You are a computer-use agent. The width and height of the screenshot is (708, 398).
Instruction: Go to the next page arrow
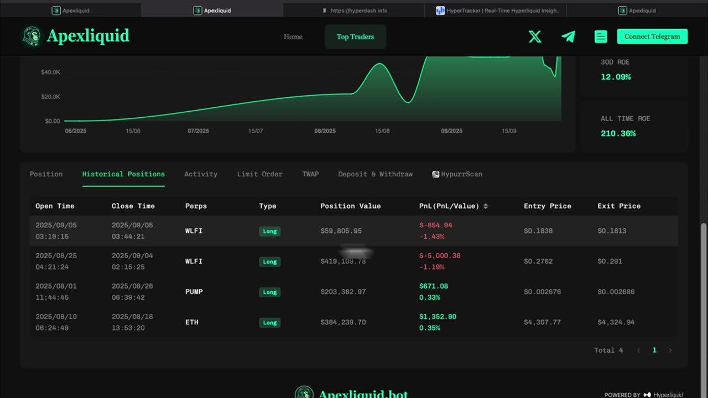670,350
